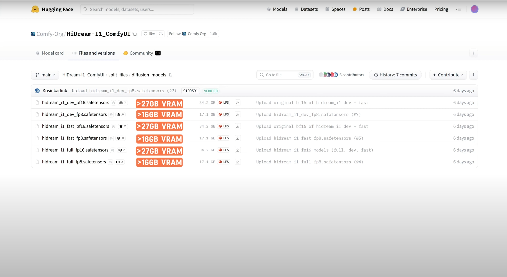Click the safetensors viewer icon for hidream_i1_dev_fp8

(x=120, y=115)
